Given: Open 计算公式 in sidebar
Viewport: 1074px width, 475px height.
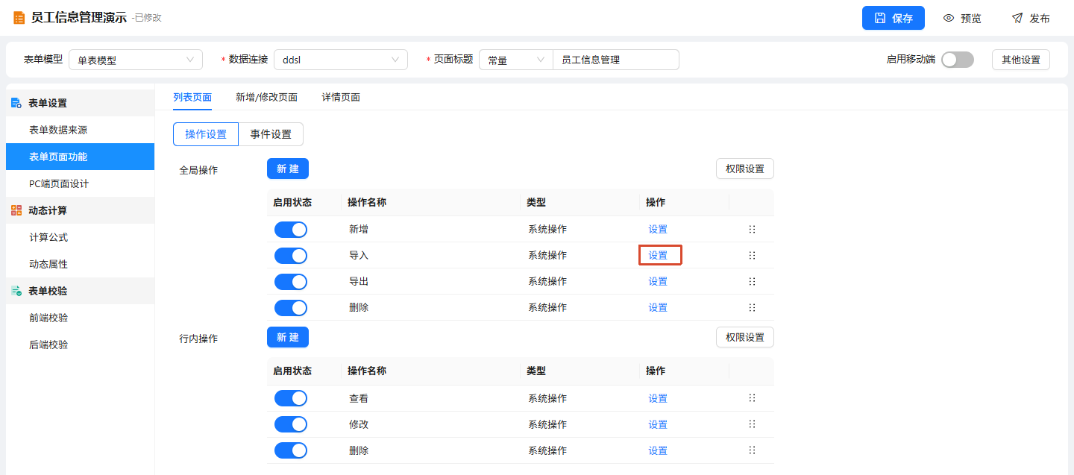Looking at the screenshot, I should (x=81, y=237).
